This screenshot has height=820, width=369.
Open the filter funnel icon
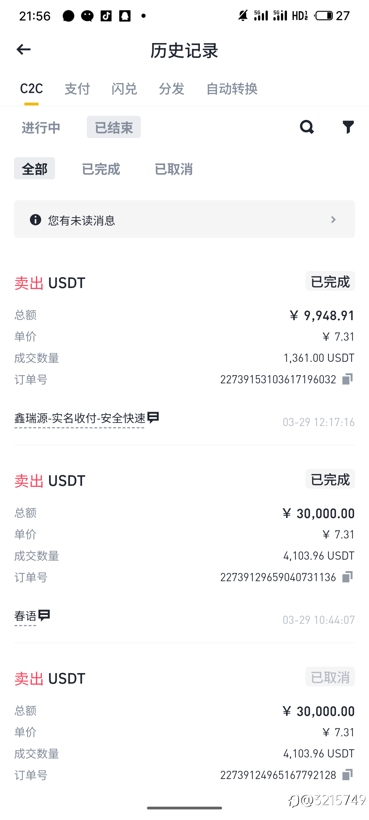(x=348, y=127)
